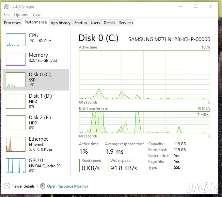Viewport: 222px width, 197px height.
Task: Click the Resource Monitor gauge icon
Action: point(43,186)
